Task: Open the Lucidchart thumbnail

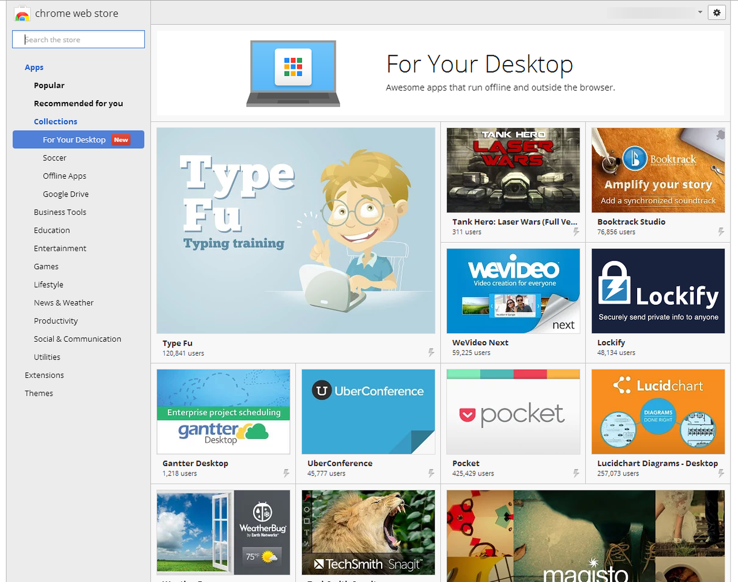Action: click(x=658, y=412)
